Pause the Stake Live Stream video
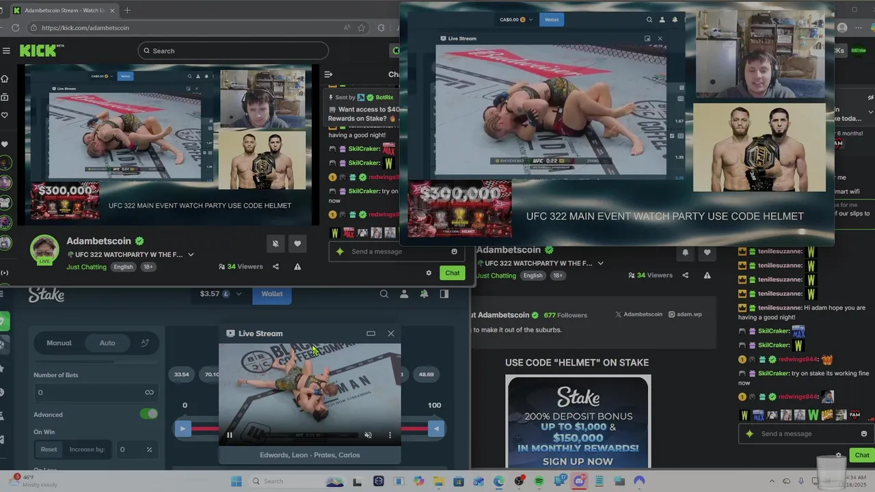This screenshot has width=875, height=492. pos(230,435)
